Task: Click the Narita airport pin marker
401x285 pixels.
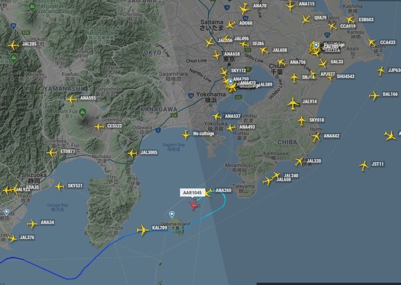Action: [x=316, y=45]
